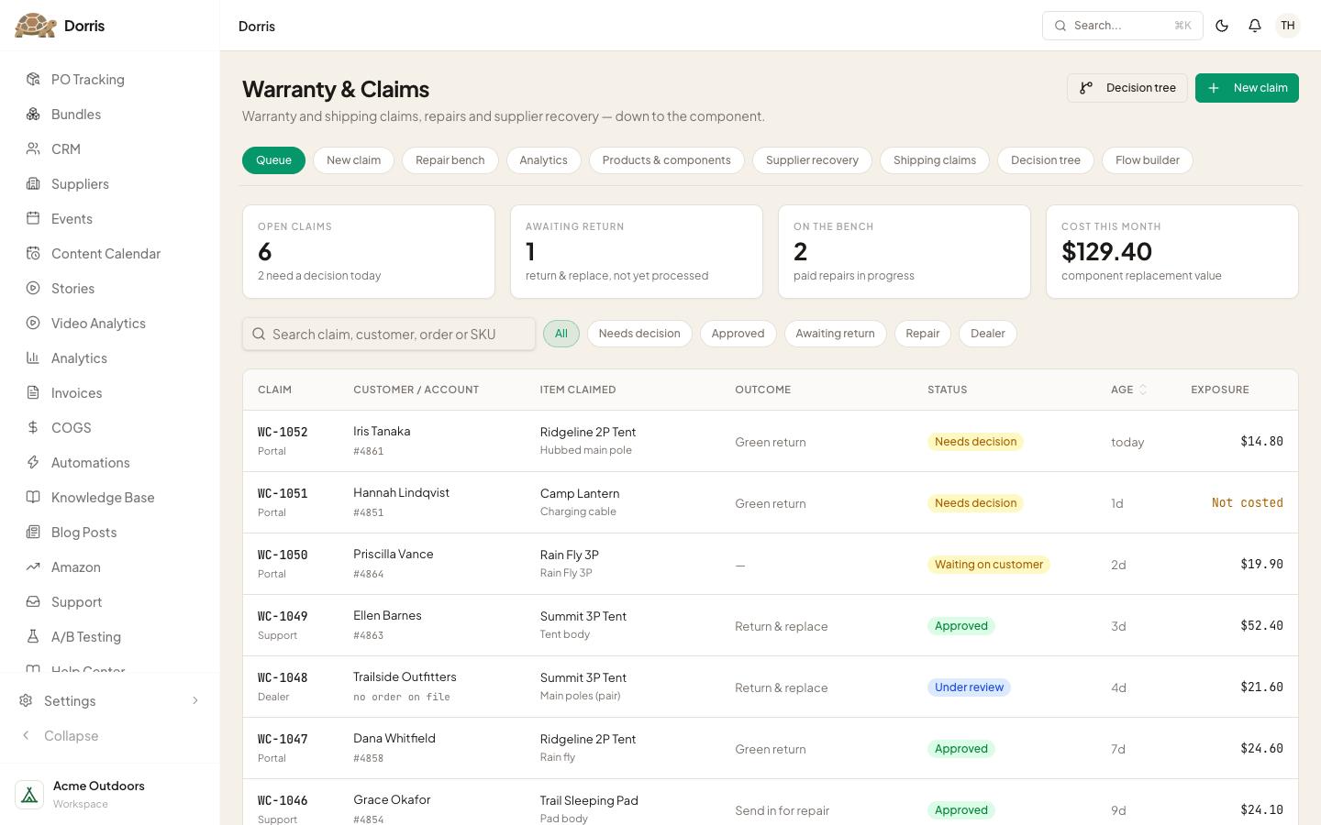The height and width of the screenshot is (825, 1321).
Task: Open Automations lightning icon
Action: tap(33, 462)
